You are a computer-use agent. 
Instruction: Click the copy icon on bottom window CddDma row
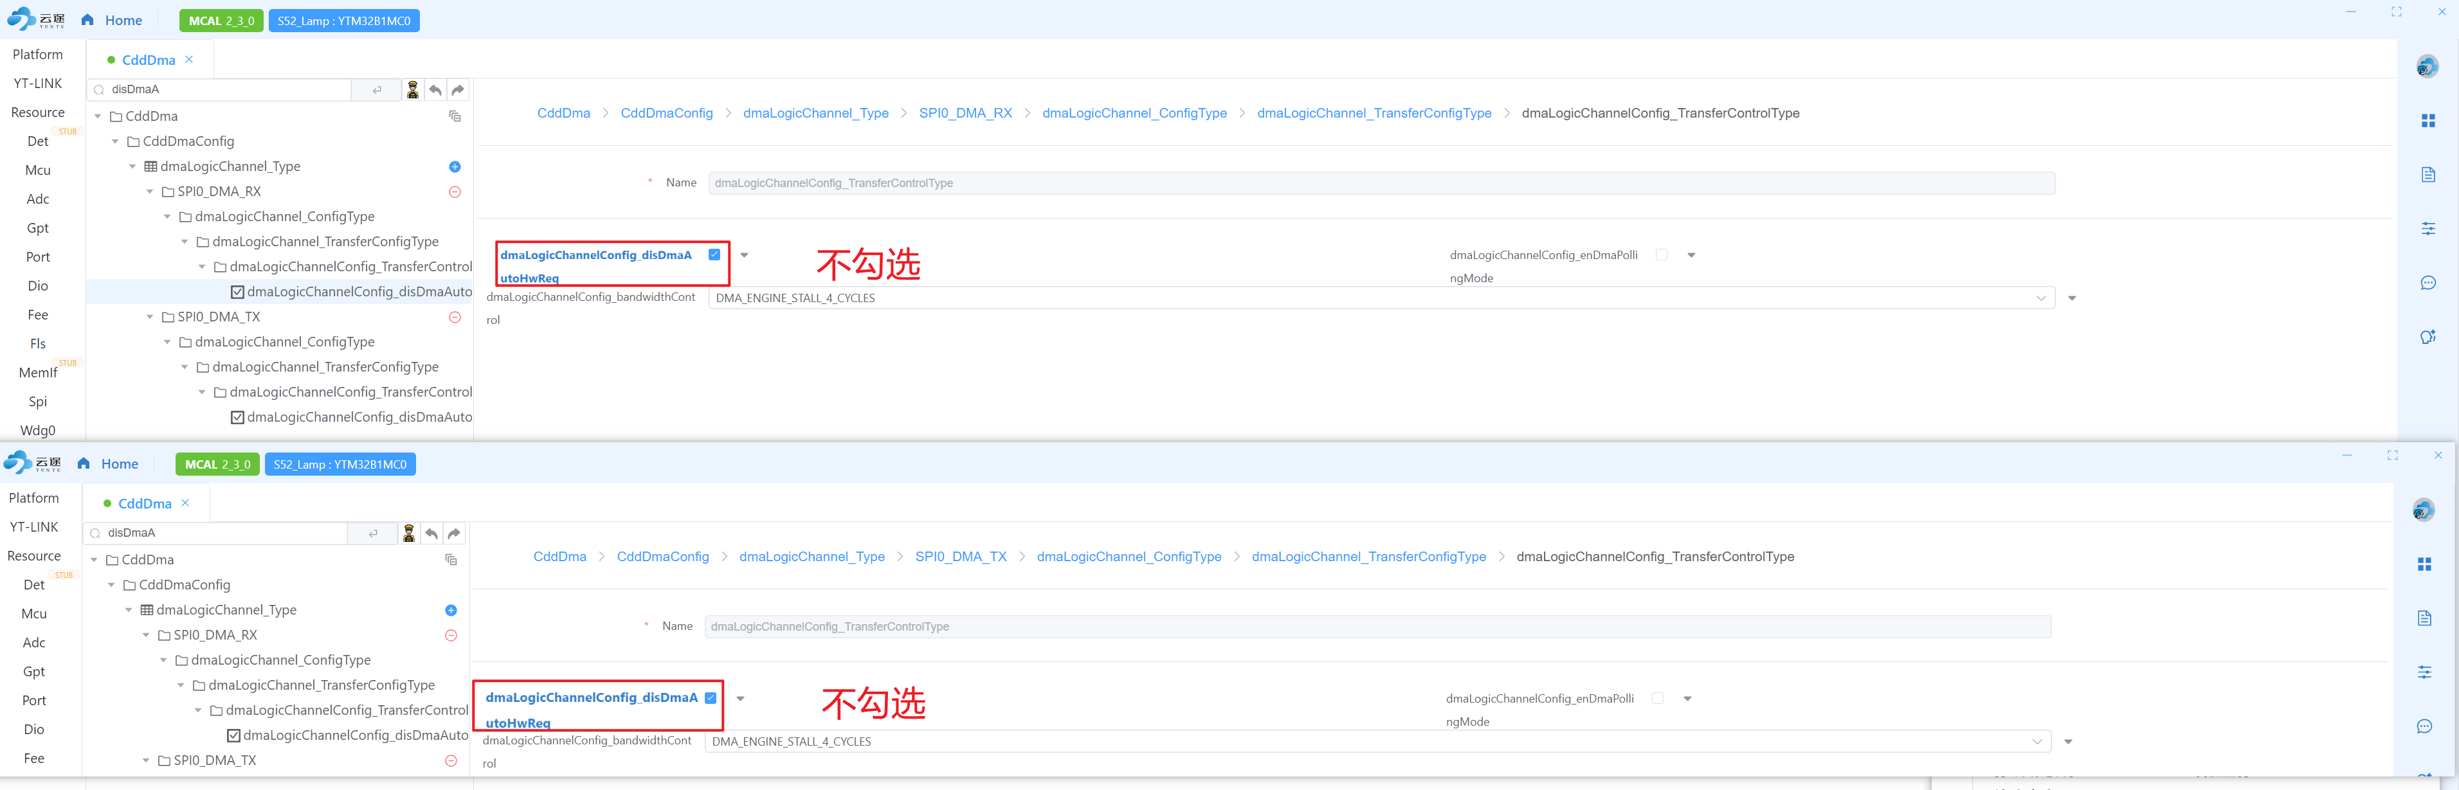451,560
